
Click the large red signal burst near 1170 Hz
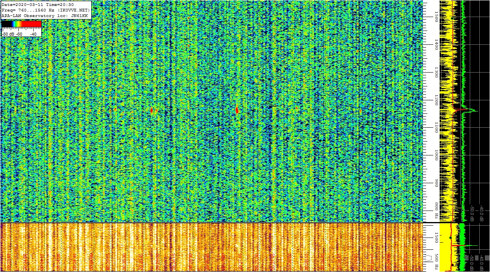pos(237,110)
